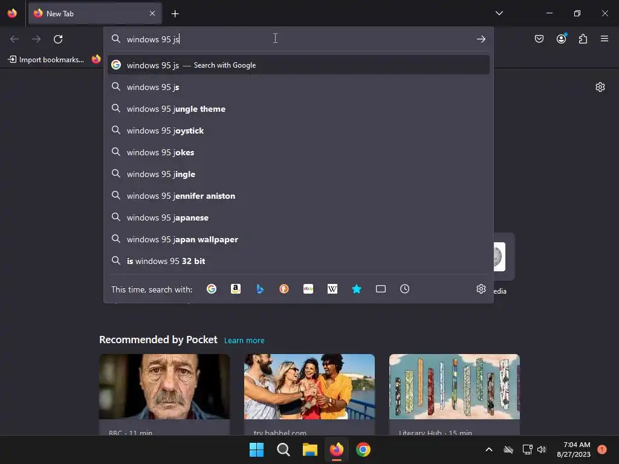Open Firefox View icon at top left
The image size is (619, 464).
tap(12, 13)
